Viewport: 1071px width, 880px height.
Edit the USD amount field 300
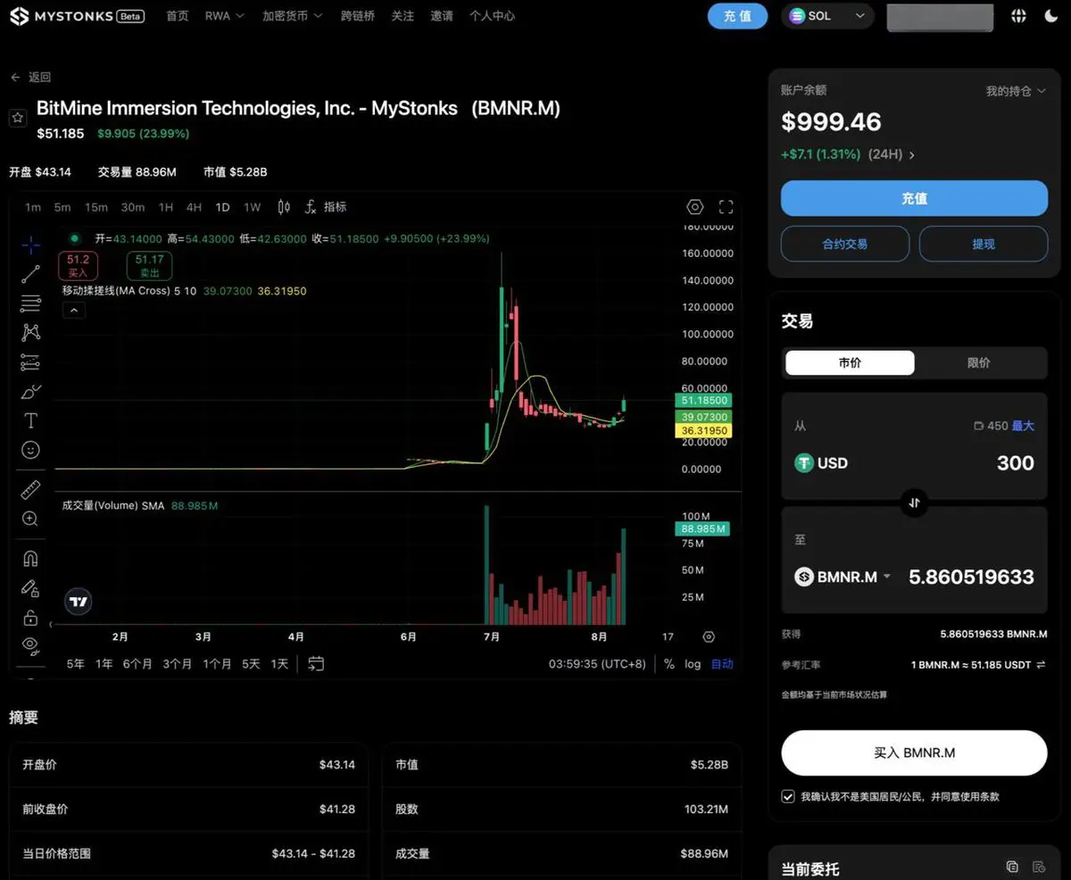point(1016,462)
